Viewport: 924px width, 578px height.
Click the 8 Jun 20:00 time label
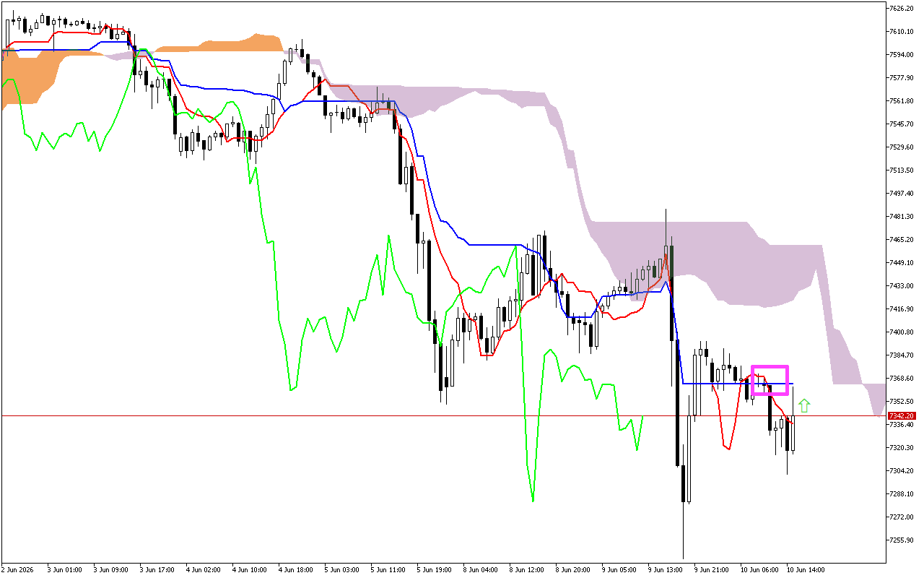pos(572,570)
